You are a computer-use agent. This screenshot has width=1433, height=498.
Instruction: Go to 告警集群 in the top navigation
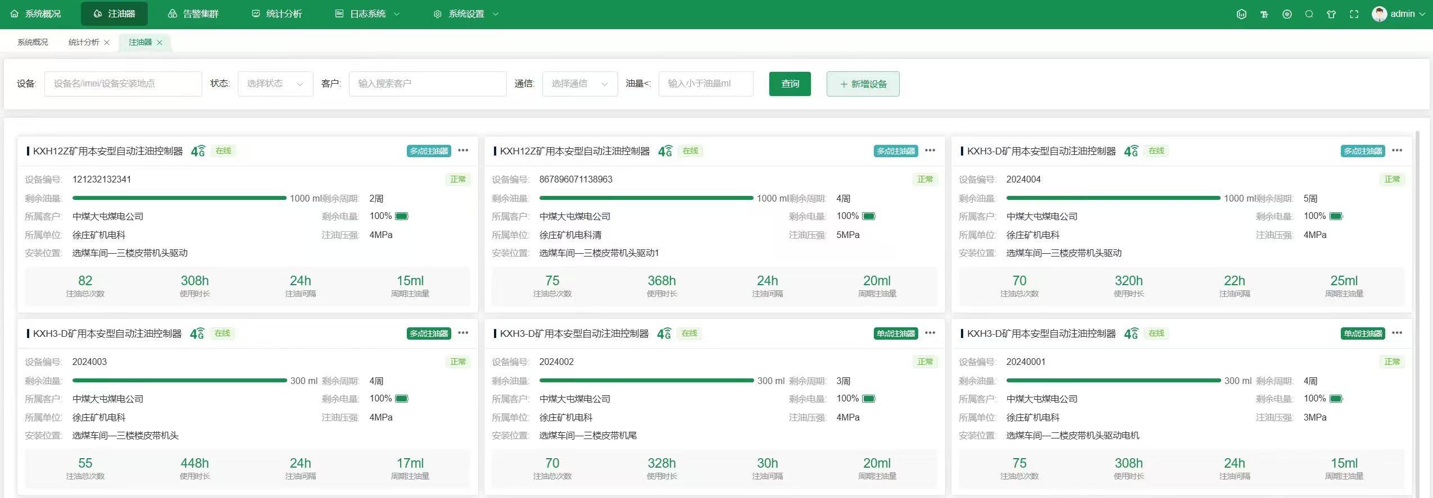click(193, 14)
